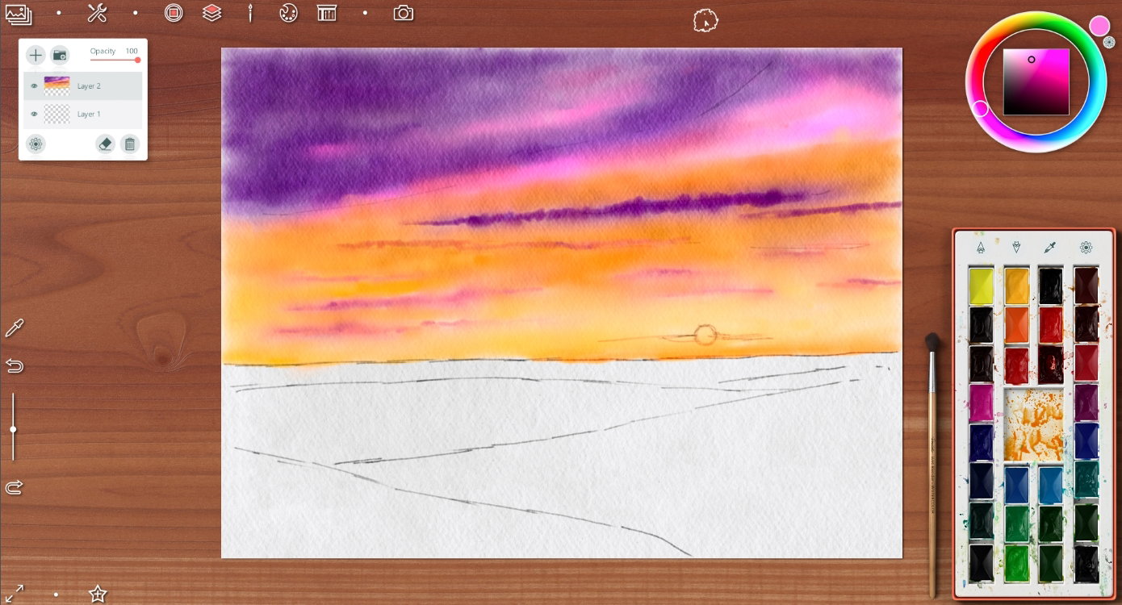This screenshot has height=605, width=1122.
Task: Click Layer 2 sunset thumbnail
Action: tap(57, 86)
